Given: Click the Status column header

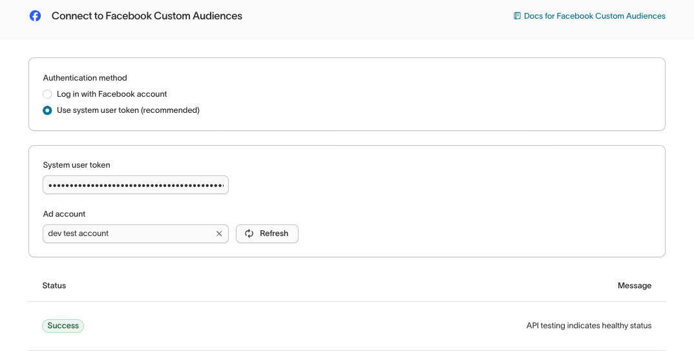Looking at the screenshot, I should coord(54,286).
